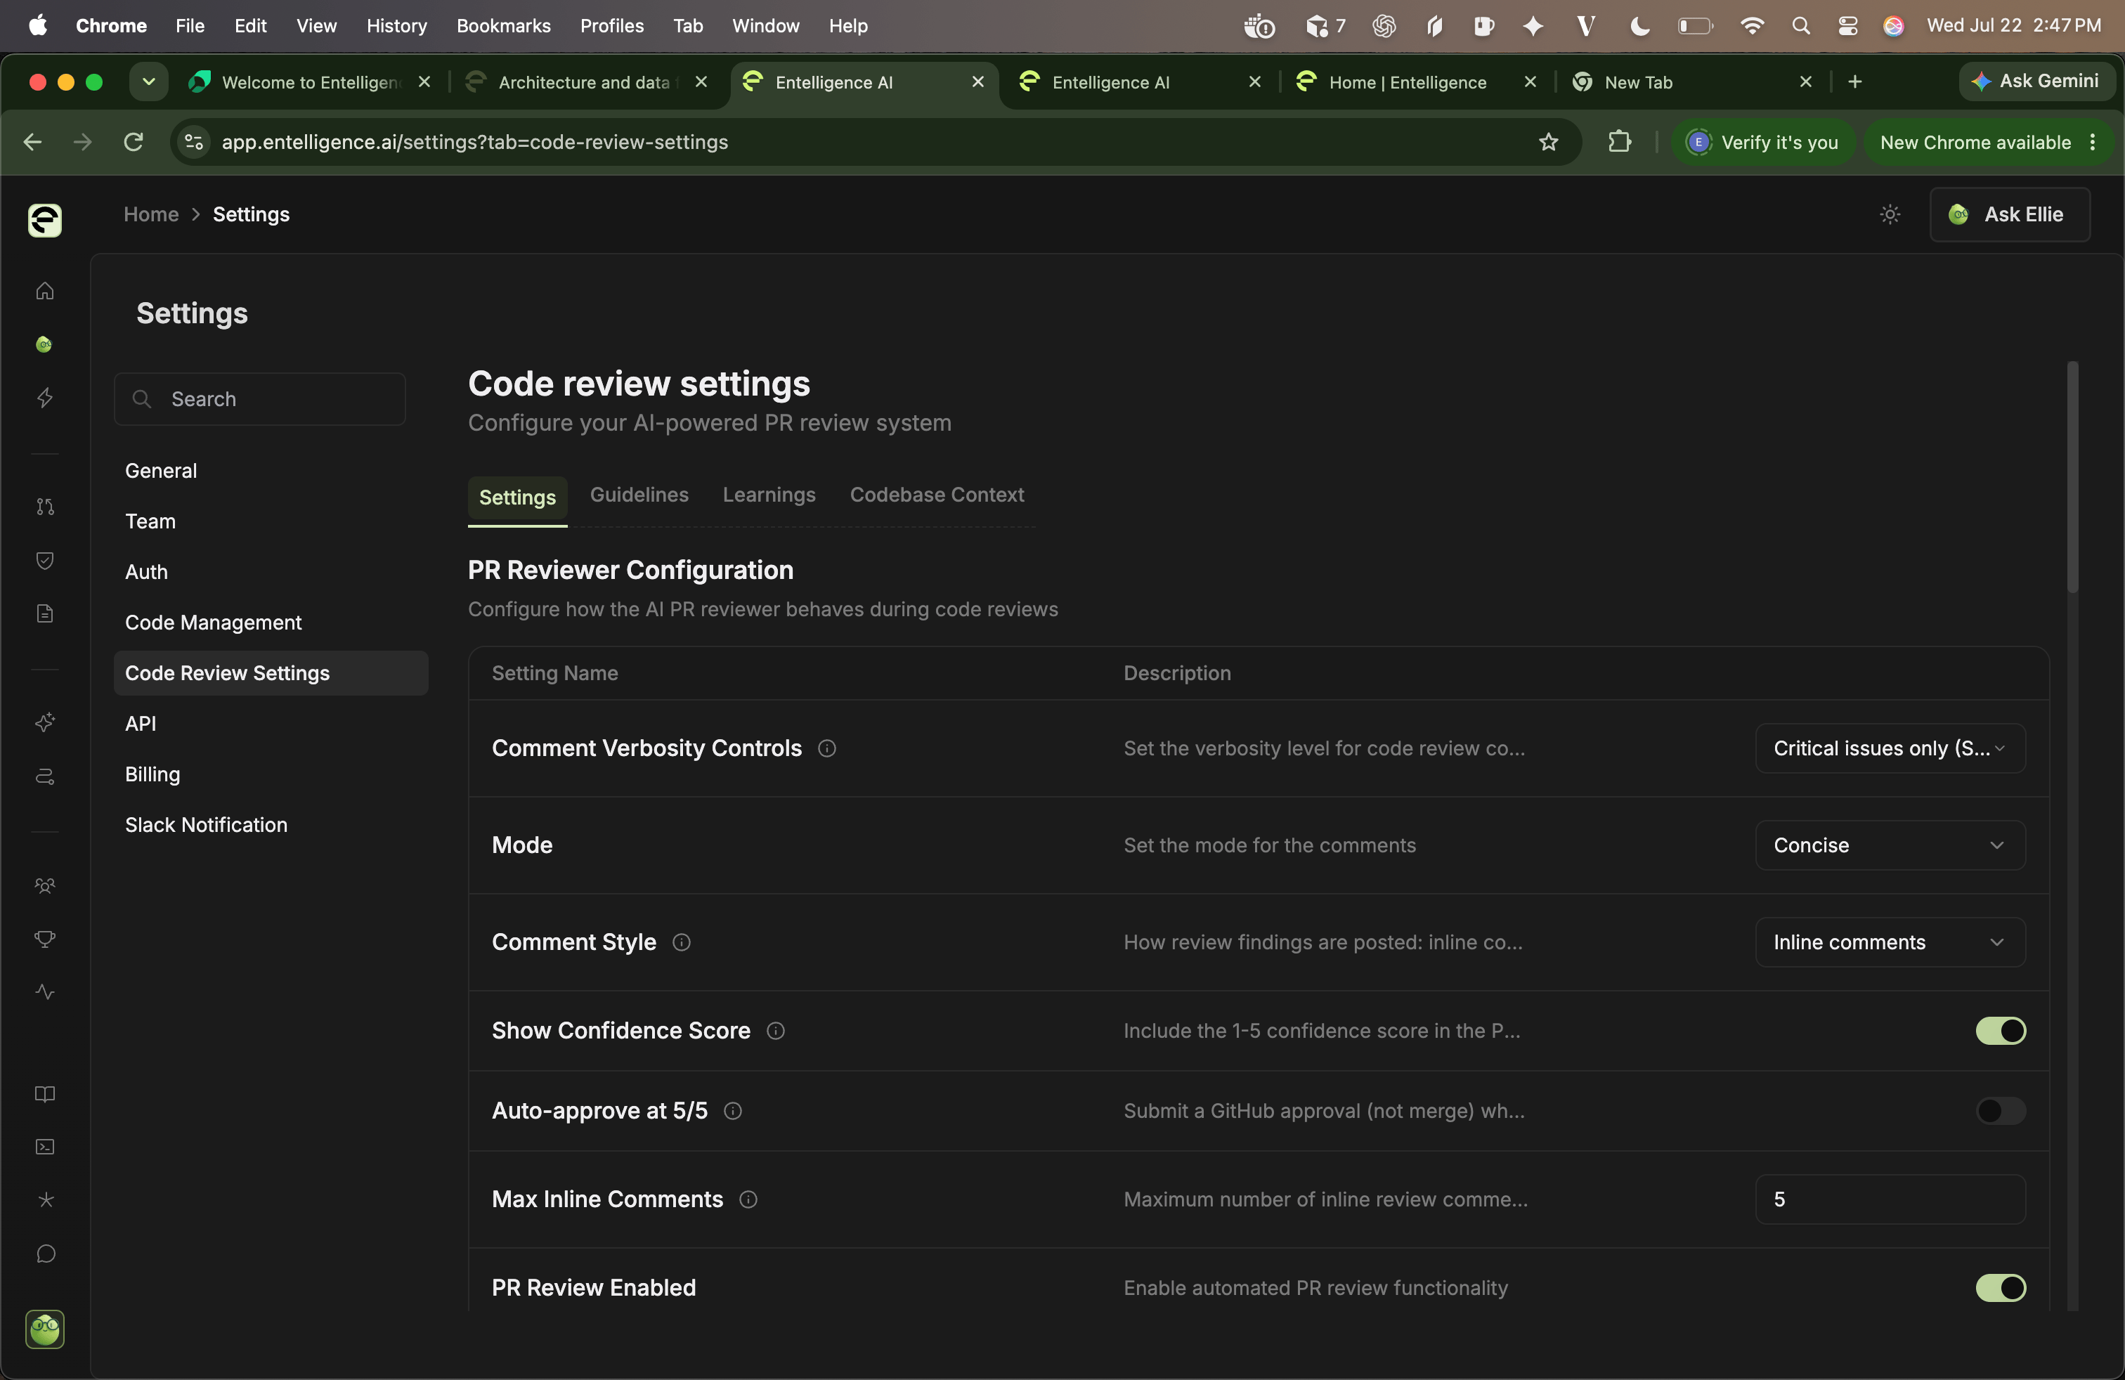Switch to the Architecture and data tab
The image size is (2125, 1380).
587,82
